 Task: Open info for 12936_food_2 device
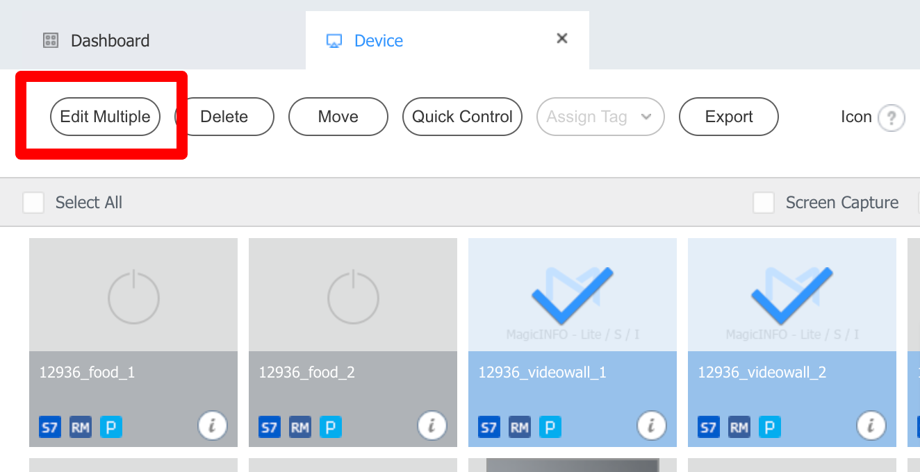[x=432, y=425]
